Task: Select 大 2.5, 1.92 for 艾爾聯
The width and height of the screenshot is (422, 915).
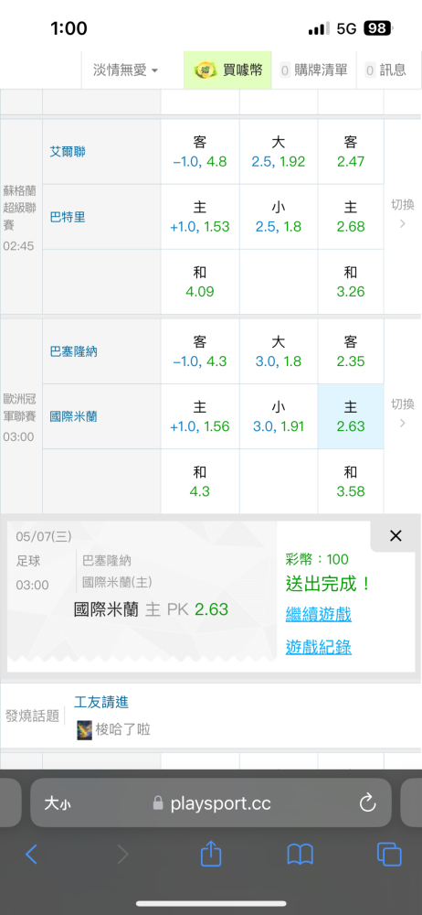Action: click(x=278, y=151)
